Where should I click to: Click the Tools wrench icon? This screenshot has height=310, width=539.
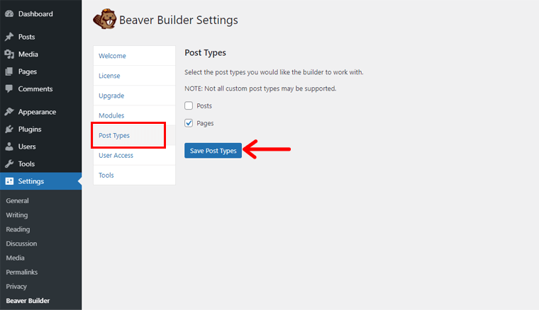[x=9, y=164]
